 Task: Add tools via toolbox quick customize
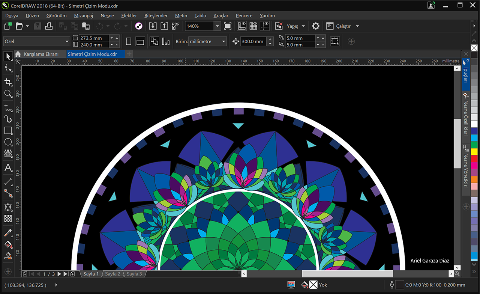point(8,271)
